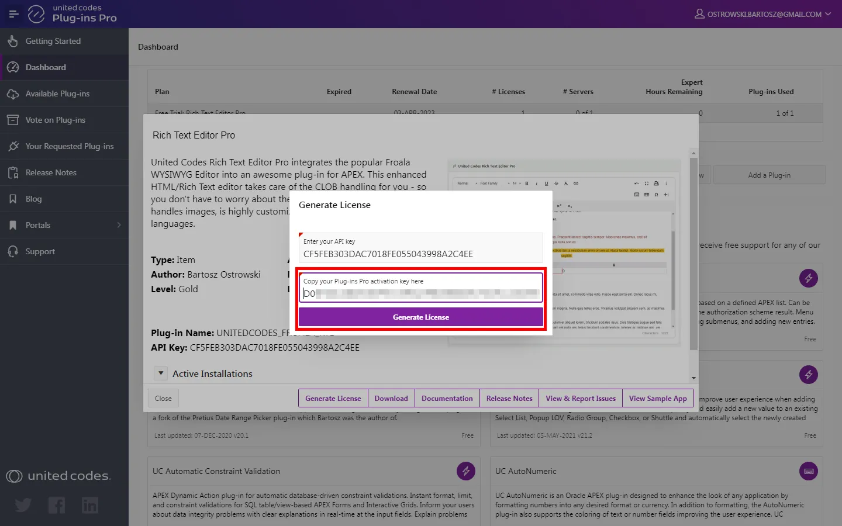Open the user account dropdown

(763, 14)
